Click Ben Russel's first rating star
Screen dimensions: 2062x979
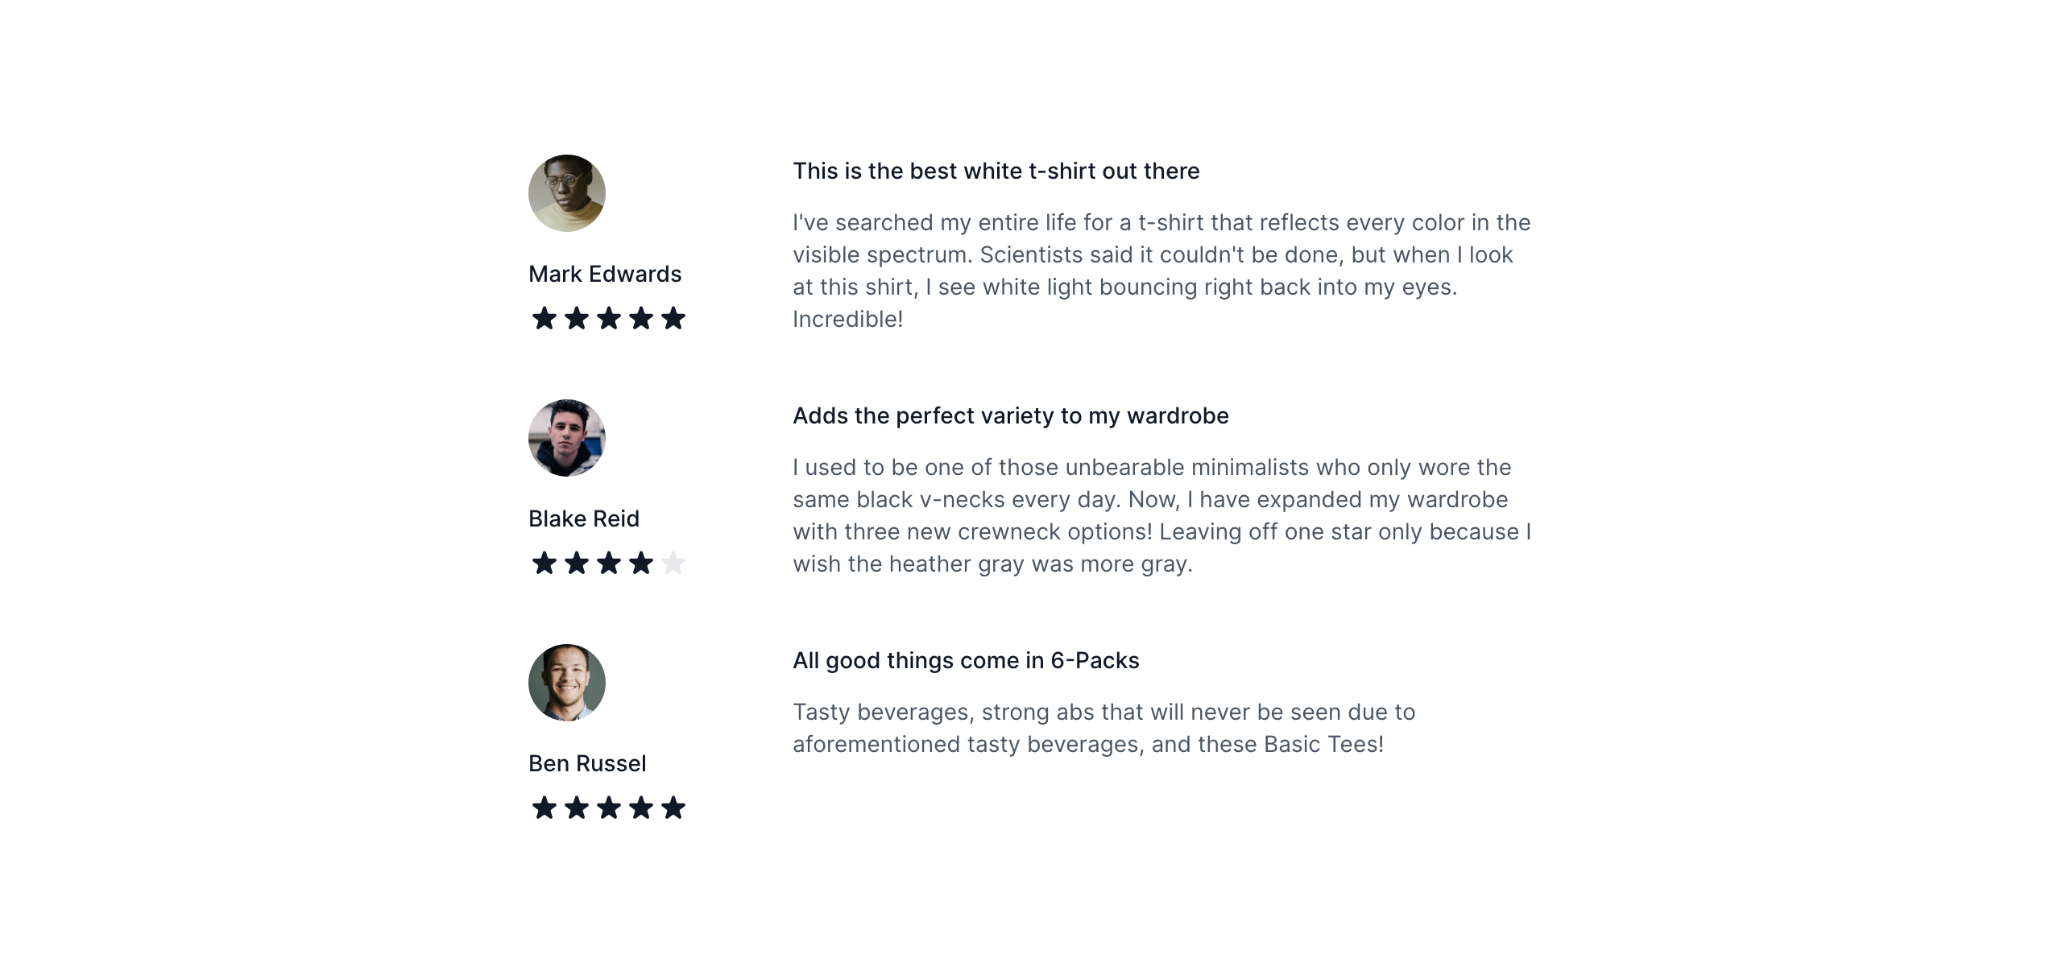(x=544, y=808)
